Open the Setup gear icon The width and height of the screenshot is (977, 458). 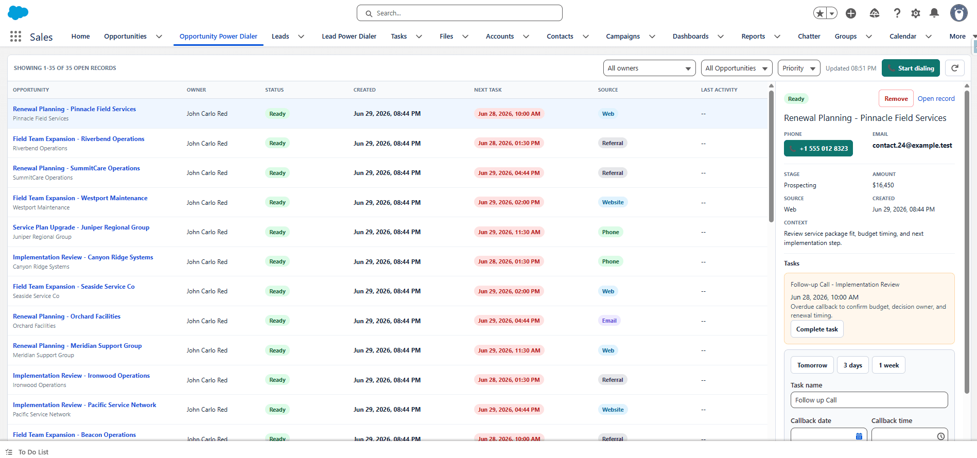click(x=916, y=13)
